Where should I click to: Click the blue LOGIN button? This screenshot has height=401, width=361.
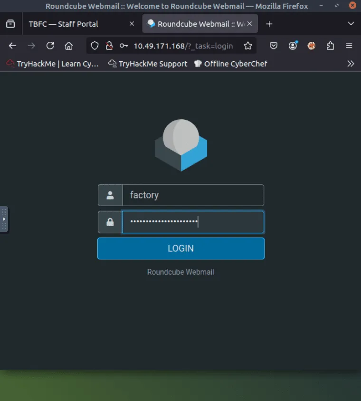coord(181,248)
